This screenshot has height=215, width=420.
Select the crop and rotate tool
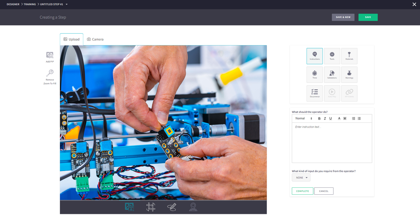150,207
